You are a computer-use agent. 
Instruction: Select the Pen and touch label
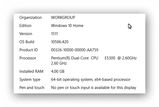coord(32,88)
